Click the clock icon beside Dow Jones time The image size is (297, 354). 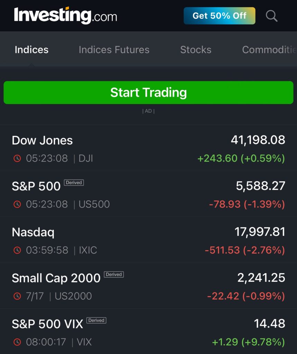pyautogui.click(x=17, y=158)
